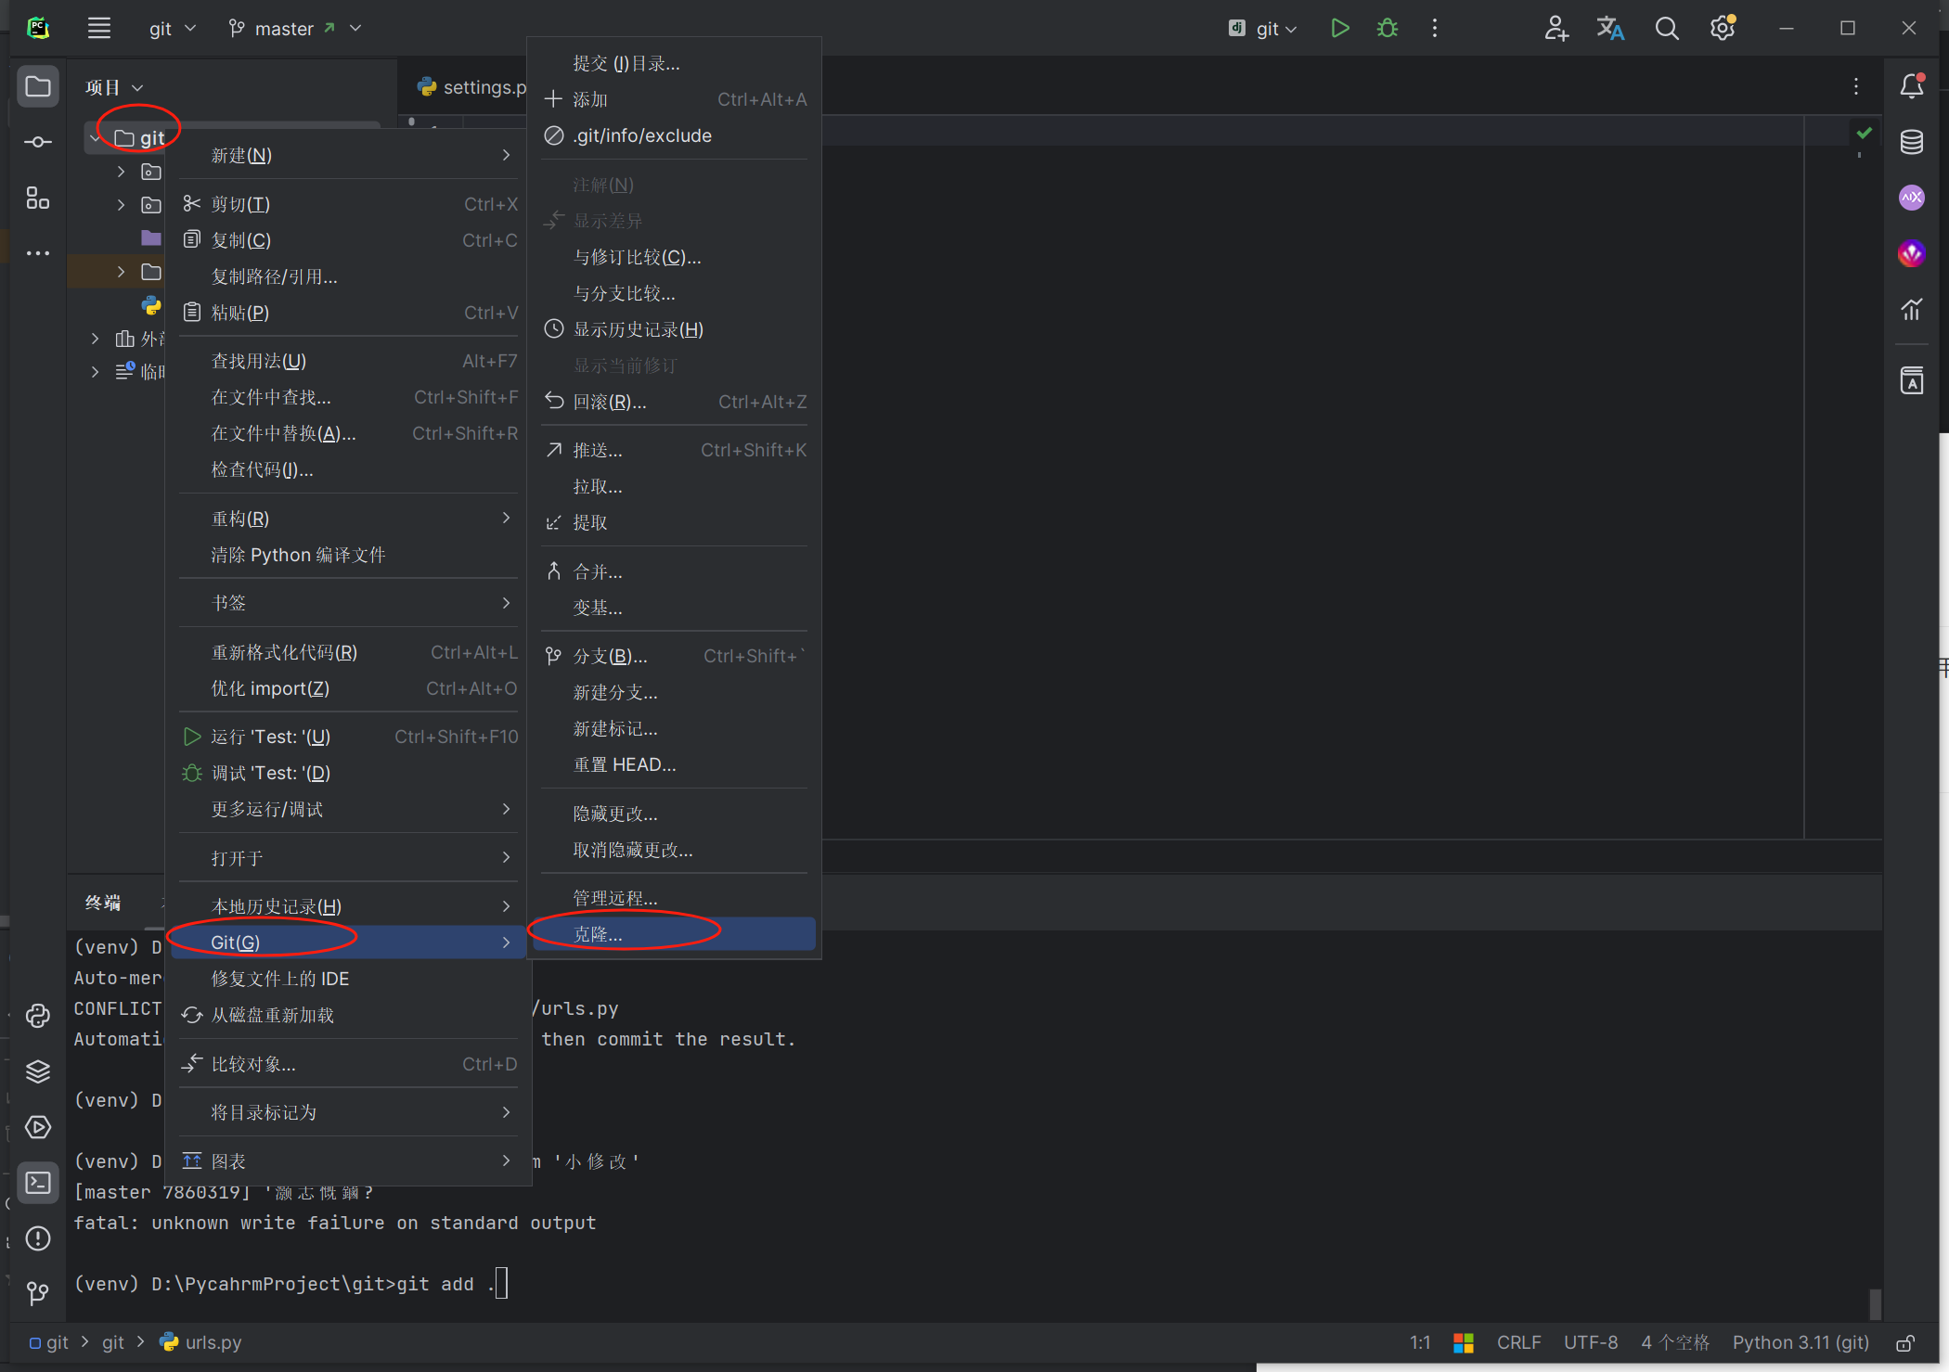Image resolution: width=1949 pixels, height=1372 pixels.
Task: Open the 书签 submenu
Action: tap(348, 603)
